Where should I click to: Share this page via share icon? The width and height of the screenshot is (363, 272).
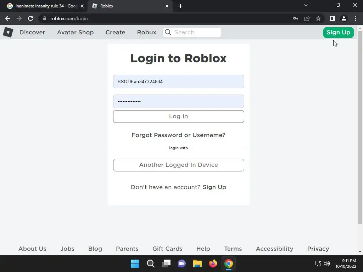click(x=307, y=18)
